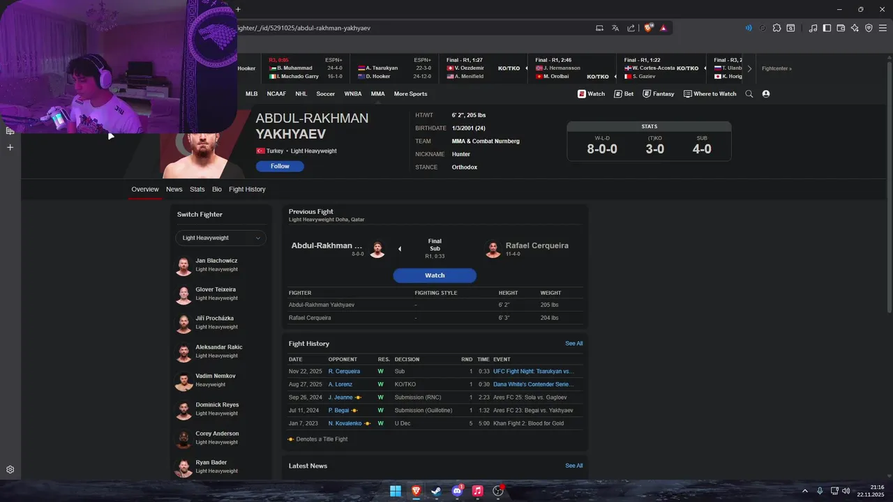Viewport: 893px width, 502px height.
Task: Click the search magnifier on ESPN nav
Action: coord(749,93)
